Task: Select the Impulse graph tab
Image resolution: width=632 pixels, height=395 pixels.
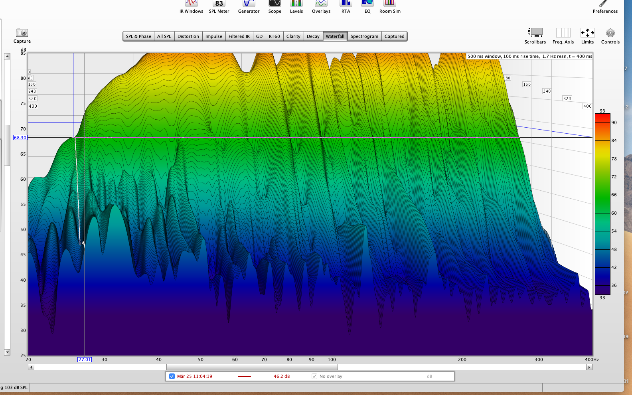Action: pos(213,36)
